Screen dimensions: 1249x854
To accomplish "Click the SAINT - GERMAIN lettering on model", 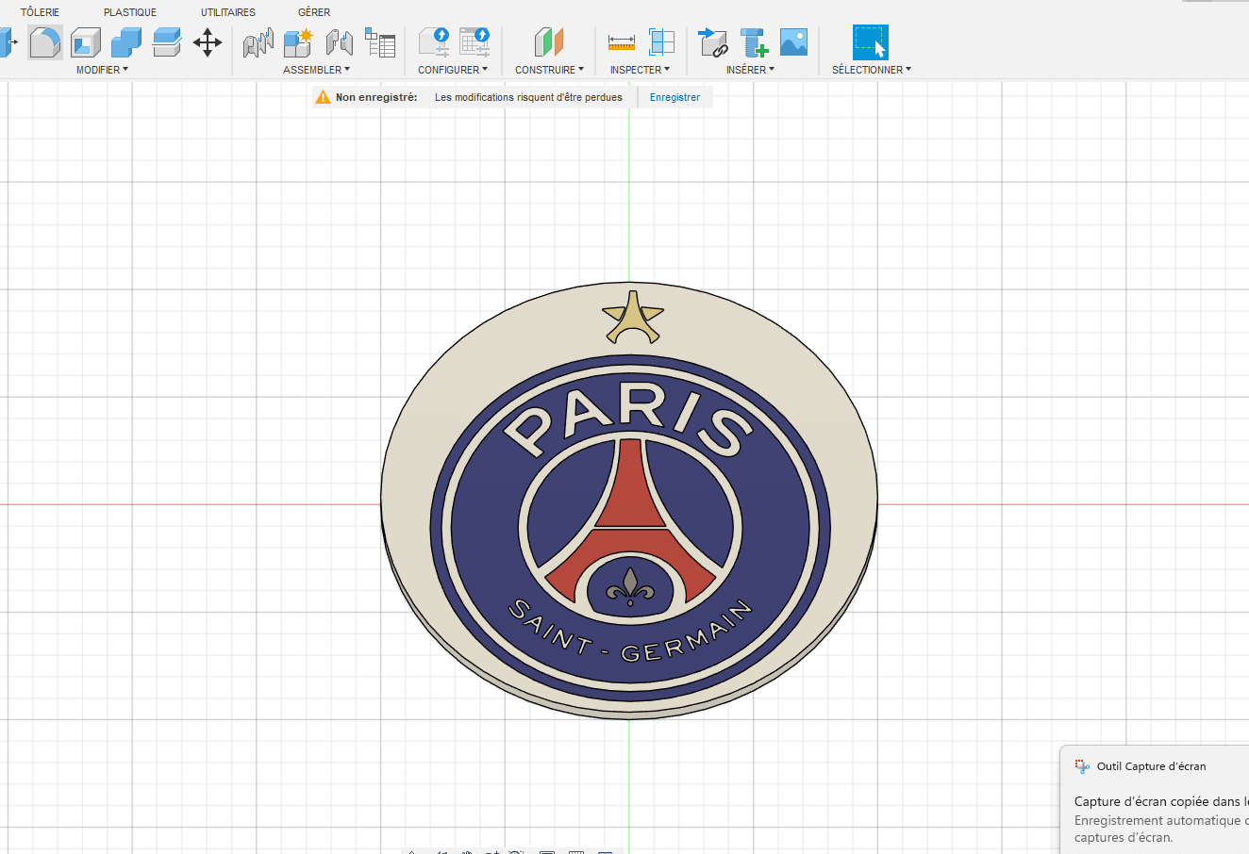I will coord(631,631).
